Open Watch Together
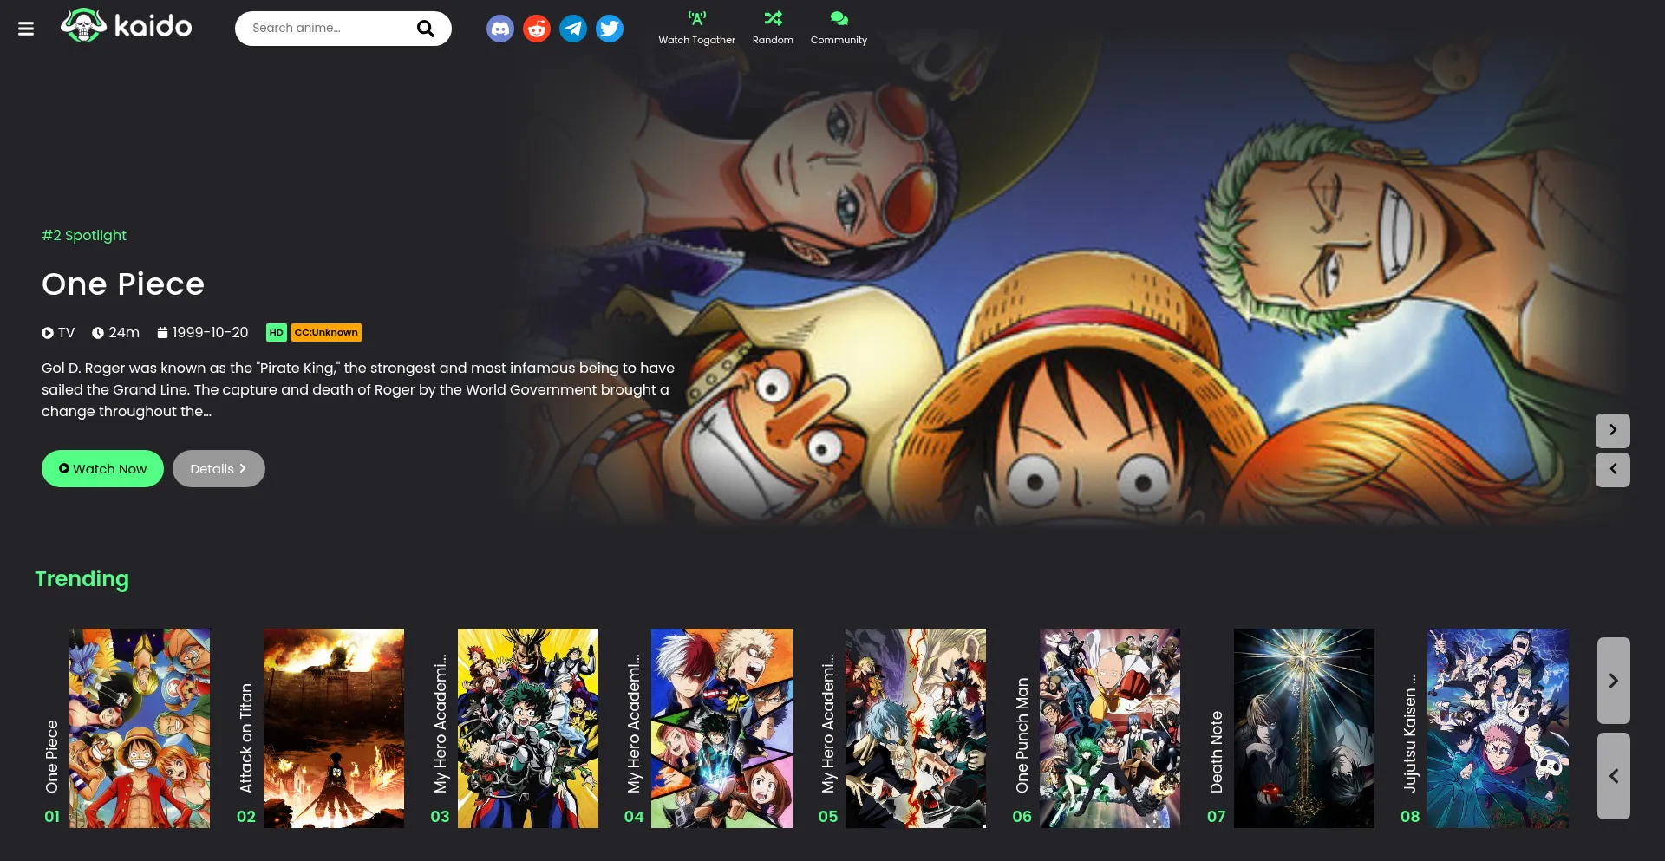Screen dimensions: 1665x861 (696, 29)
